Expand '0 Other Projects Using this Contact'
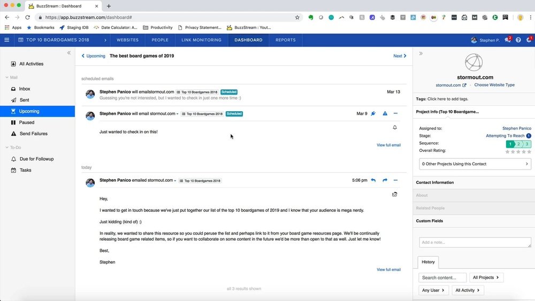 pyautogui.click(x=475, y=164)
